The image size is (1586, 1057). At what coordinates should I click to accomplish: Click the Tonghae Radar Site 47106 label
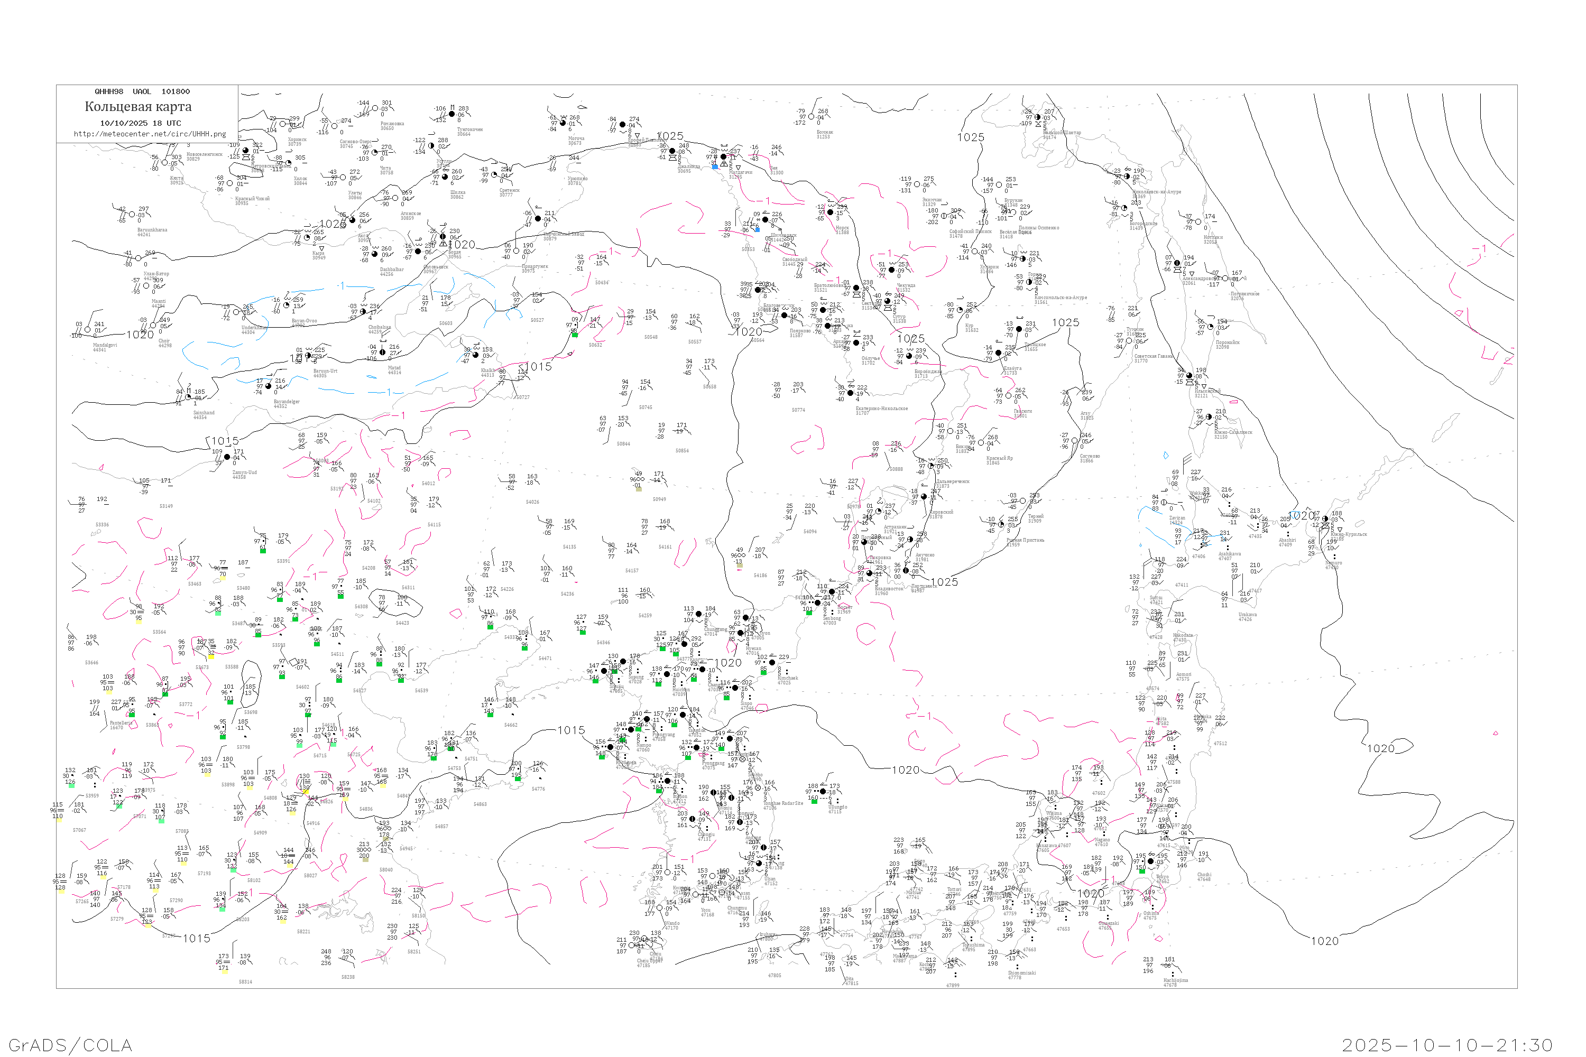tap(783, 805)
